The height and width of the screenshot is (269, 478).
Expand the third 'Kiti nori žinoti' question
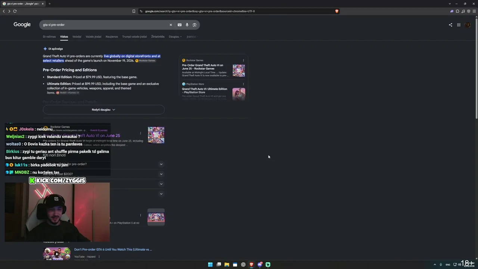pos(161,184)
